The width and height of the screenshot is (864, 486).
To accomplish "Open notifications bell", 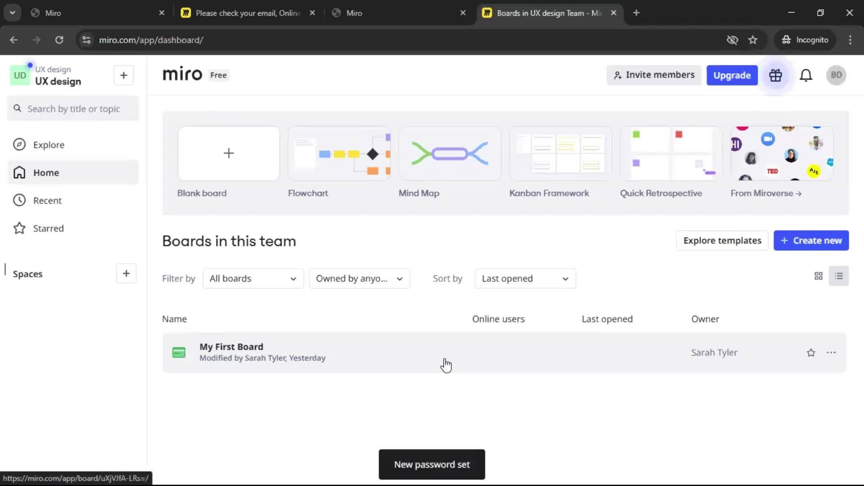I will 806,75.
